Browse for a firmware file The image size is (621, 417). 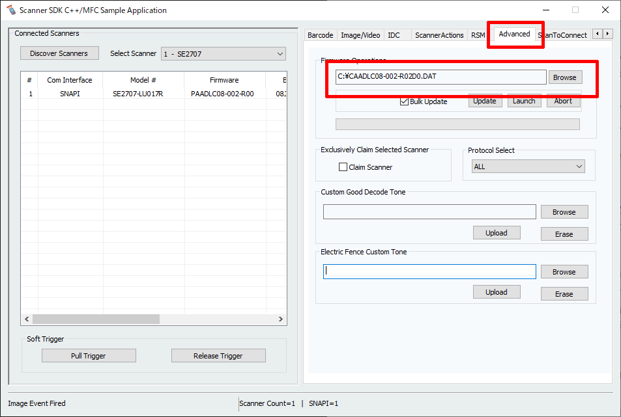(565, 77)
